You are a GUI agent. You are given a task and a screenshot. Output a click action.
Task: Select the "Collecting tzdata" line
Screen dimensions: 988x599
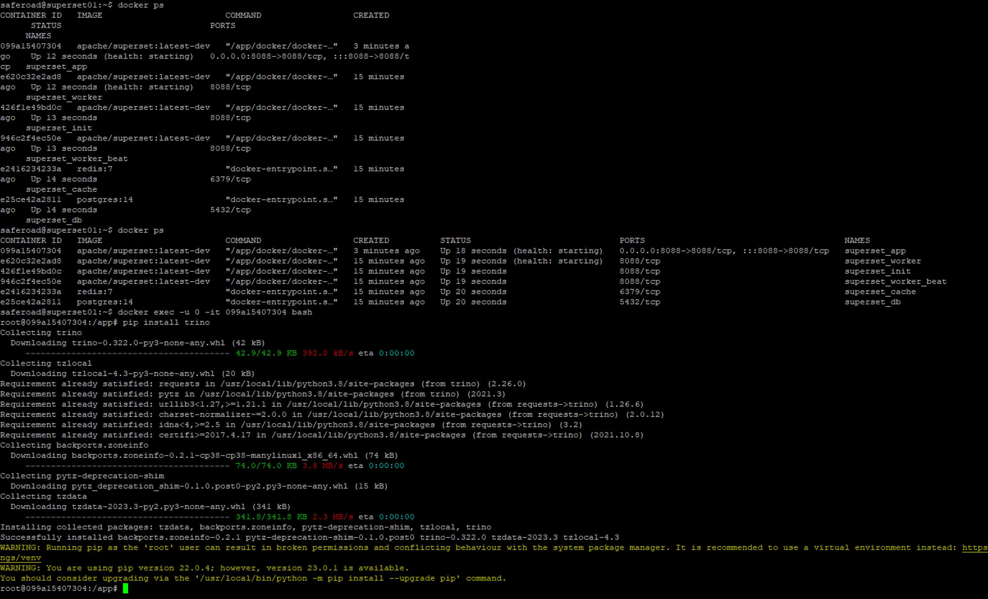coord(43,496)
